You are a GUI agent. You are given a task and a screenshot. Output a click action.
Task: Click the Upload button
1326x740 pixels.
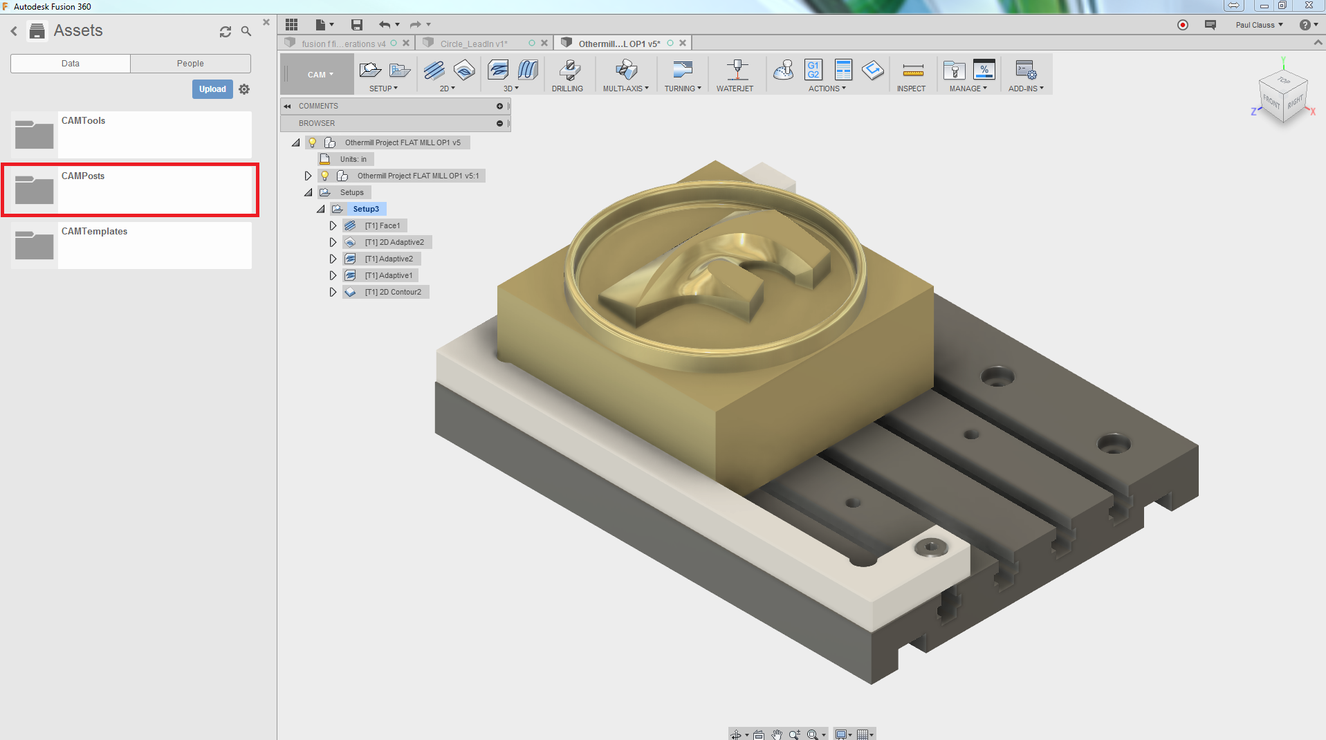212,89
